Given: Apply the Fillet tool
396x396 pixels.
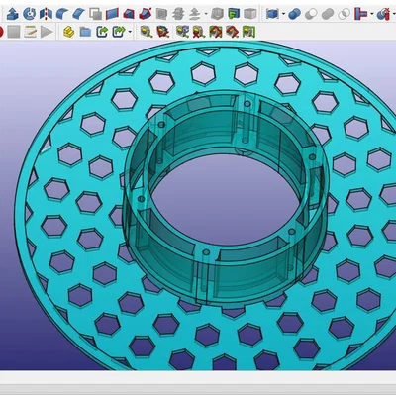Looking at the screenshot, I should 62,14.
